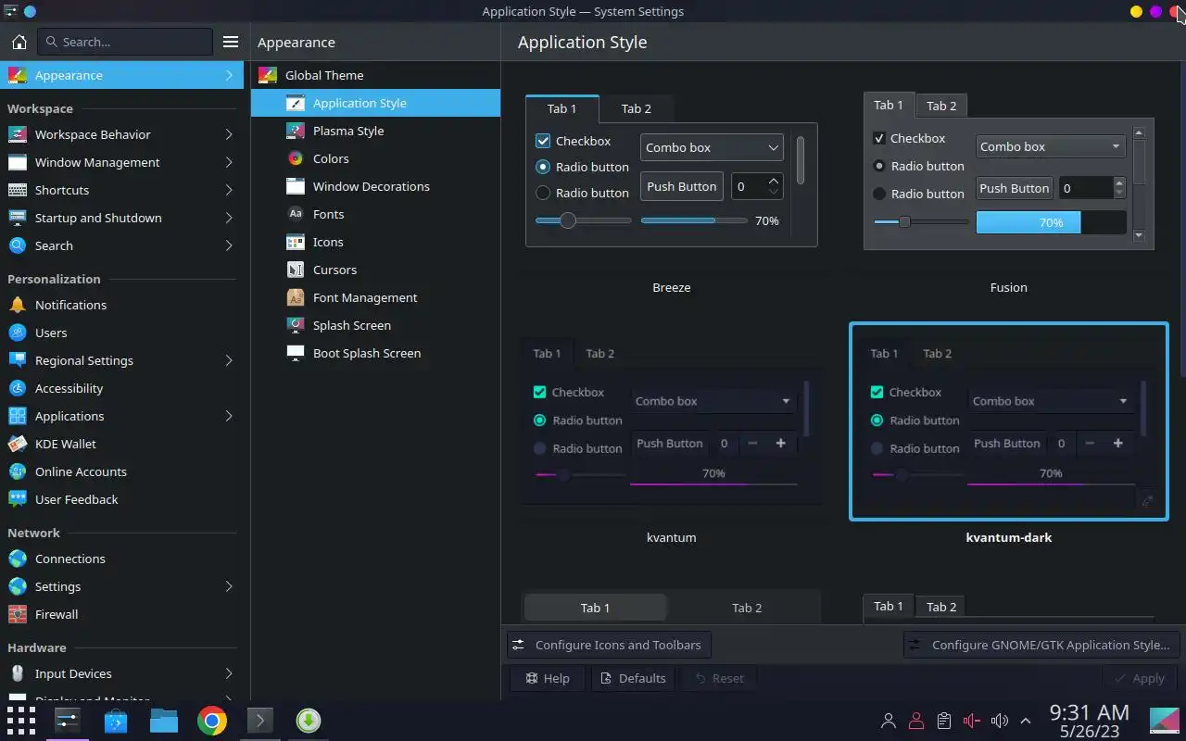The image size is (1186, 741).
Task: Open Combo box in Breeze preview
Action: 712,147
